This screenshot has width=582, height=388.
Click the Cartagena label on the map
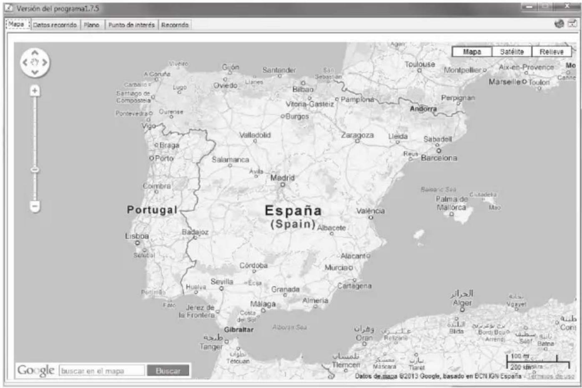click(x=354, y=286)
